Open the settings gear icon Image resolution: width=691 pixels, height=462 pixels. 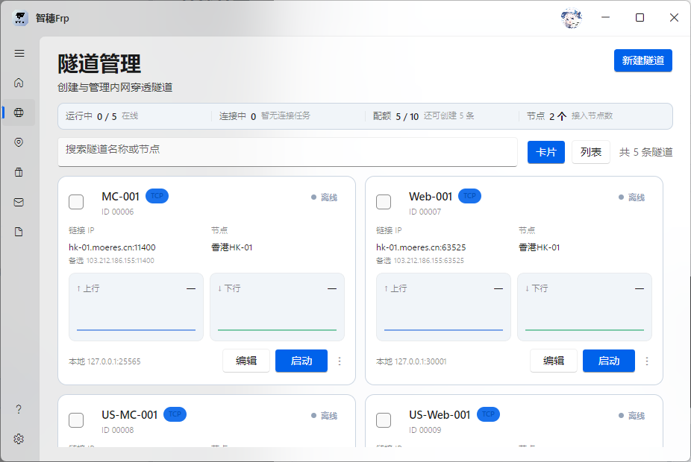click(19, 439)
